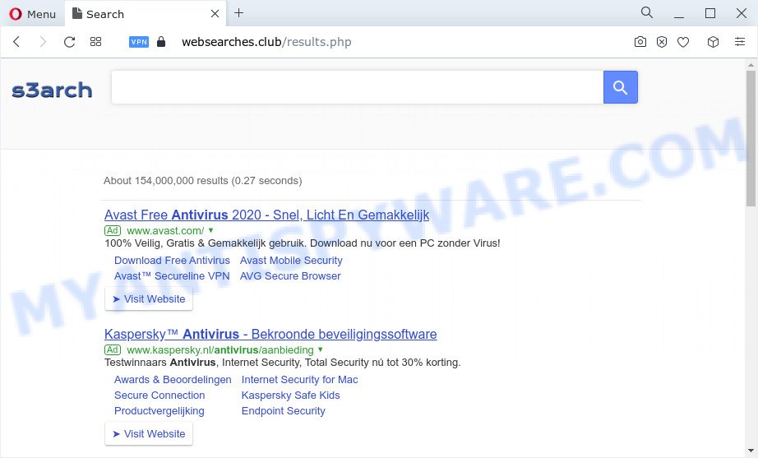Click Visit Website under Avast ad

pos(149,298)
